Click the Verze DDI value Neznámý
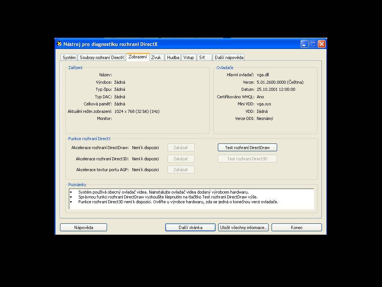 pos(265,118)
